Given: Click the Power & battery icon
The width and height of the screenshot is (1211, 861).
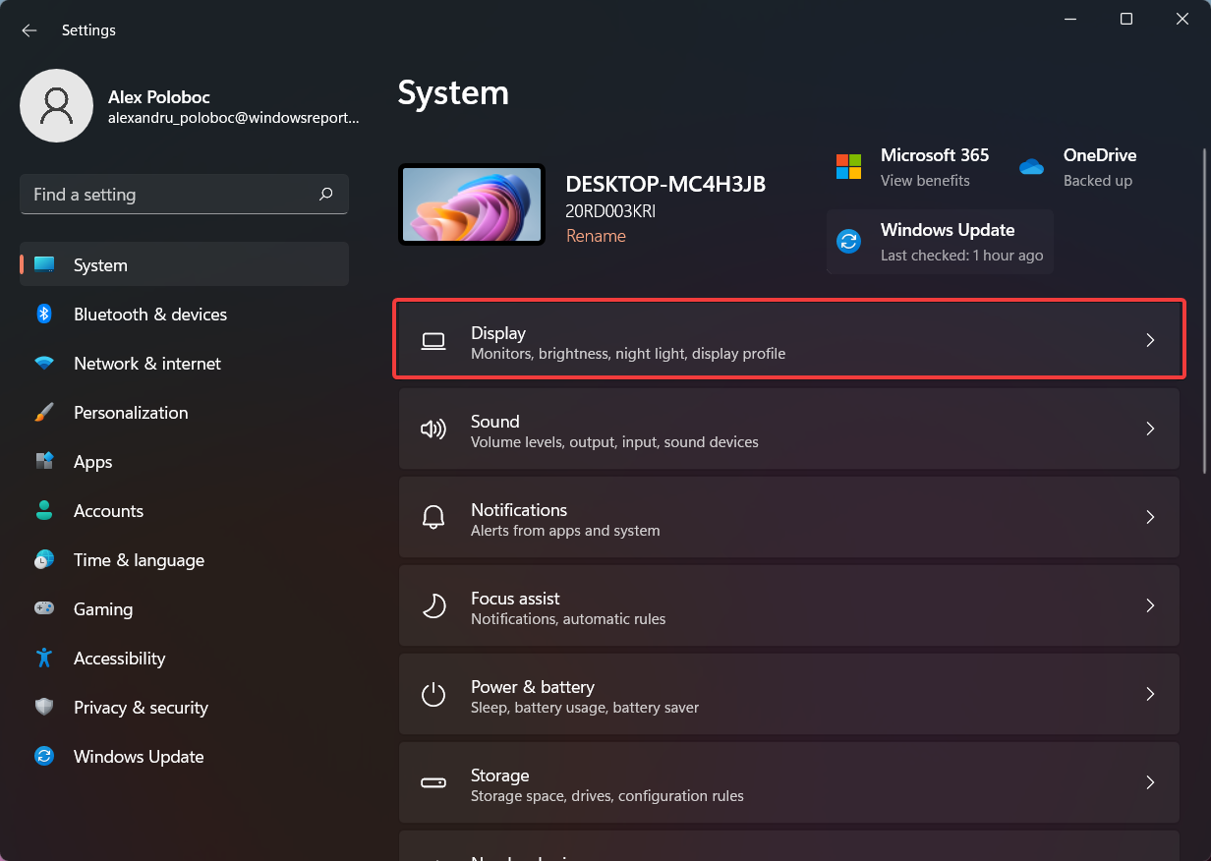Looking at the screenshot, I should pos(433,694).
